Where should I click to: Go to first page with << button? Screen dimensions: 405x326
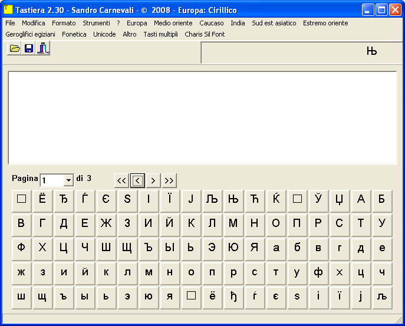point(121,180)
